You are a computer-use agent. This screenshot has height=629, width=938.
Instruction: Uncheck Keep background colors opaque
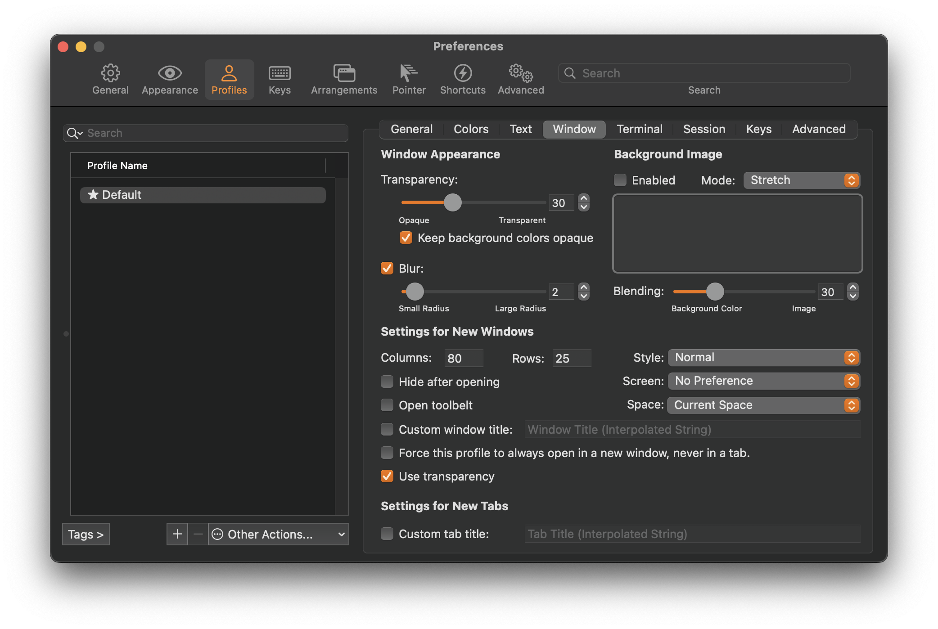click(x=406, y=238)
